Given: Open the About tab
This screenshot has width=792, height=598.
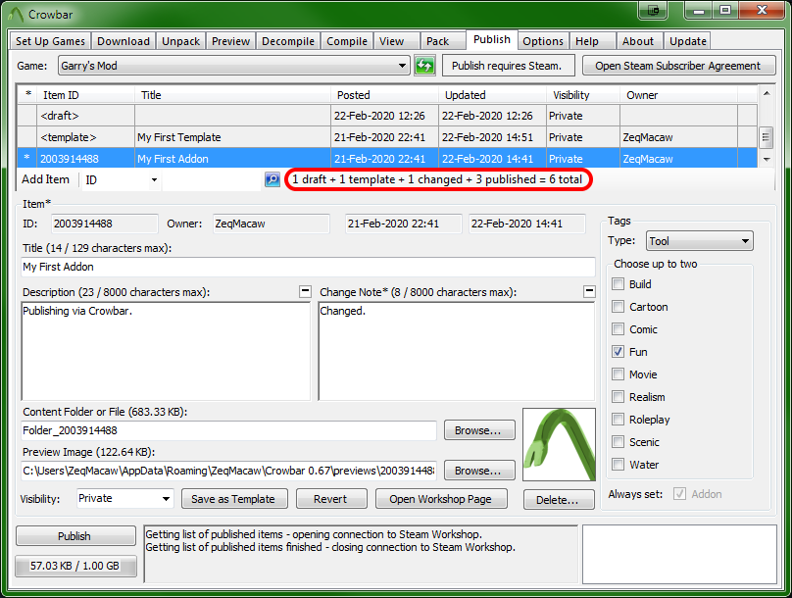Looking at the screenshot, I should [x=638, y=41].
